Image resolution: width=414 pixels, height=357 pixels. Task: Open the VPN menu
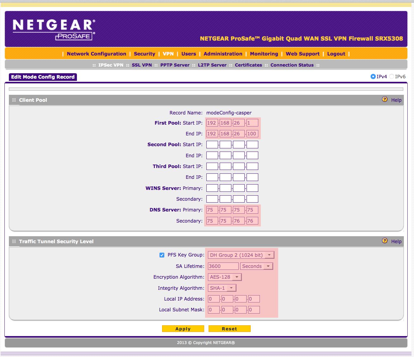point(168,54)
